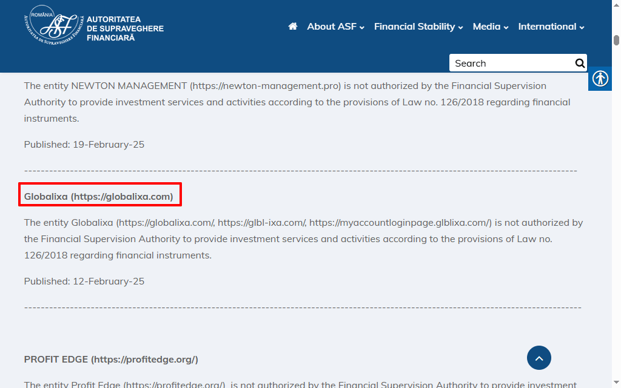Go to the homepage via house icon
This screenshot has height=388, width=621.
click(x=293, y=27)
